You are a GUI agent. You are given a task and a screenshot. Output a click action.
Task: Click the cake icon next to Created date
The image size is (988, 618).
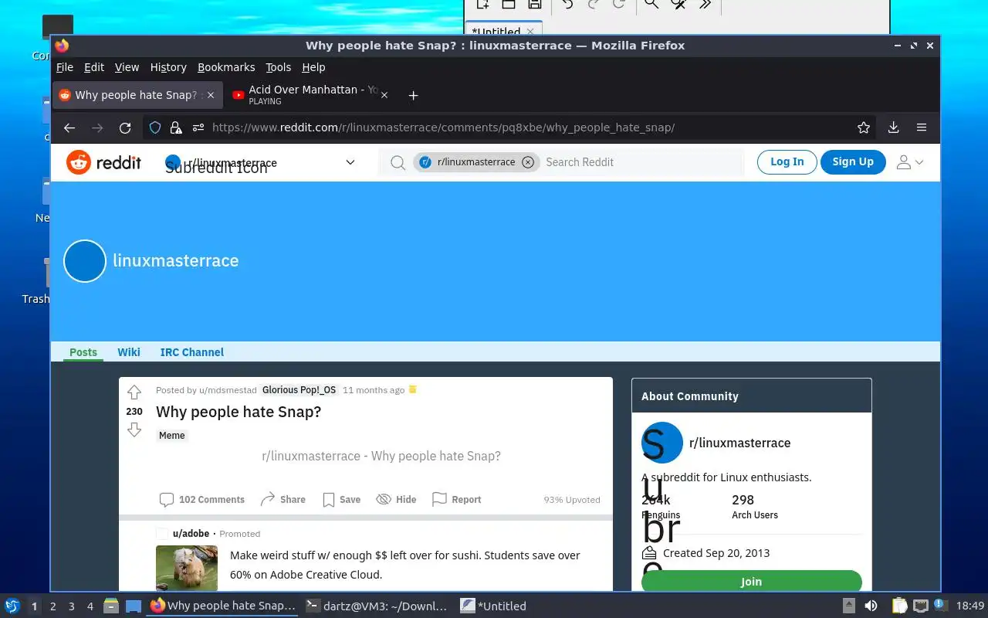point(649,553)
